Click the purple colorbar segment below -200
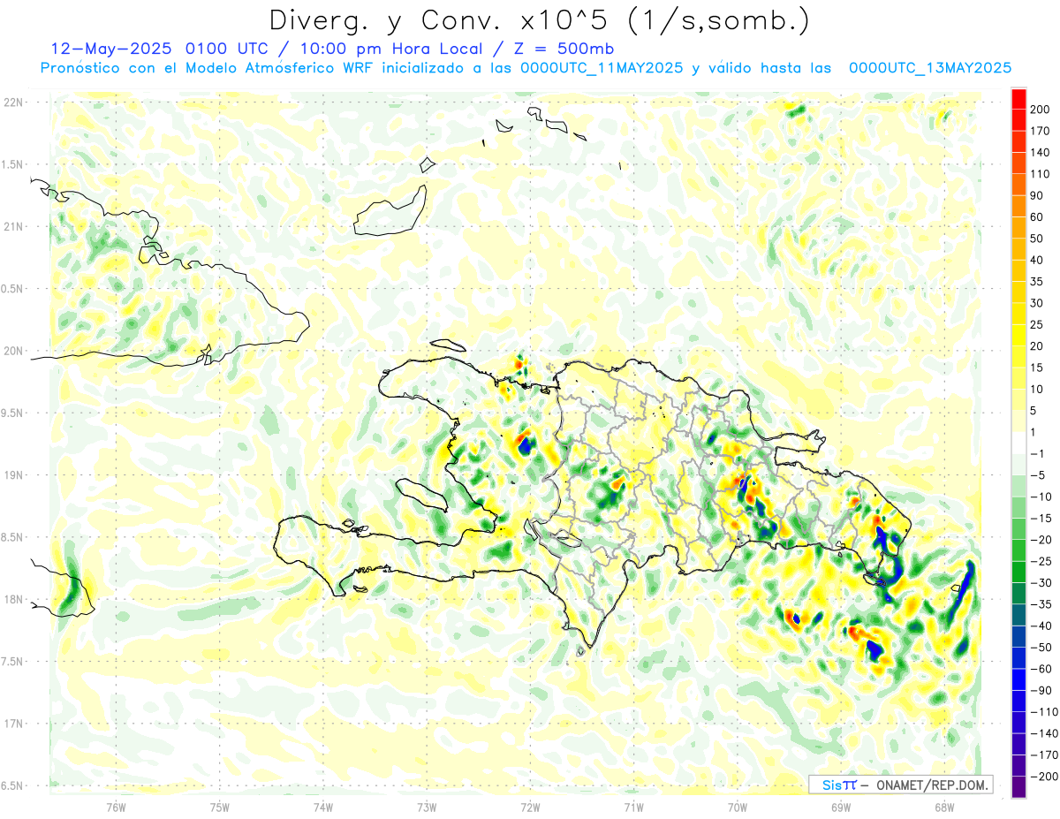 [x=1018, y=787]
